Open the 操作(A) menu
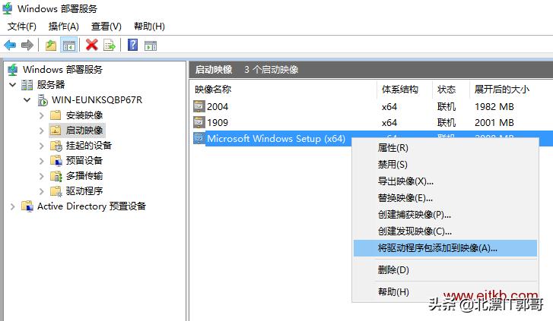 point(63,27)
